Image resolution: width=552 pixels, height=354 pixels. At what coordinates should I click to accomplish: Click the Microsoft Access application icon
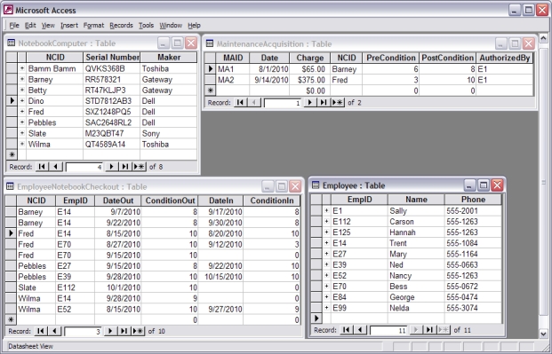tap(8, 10)
